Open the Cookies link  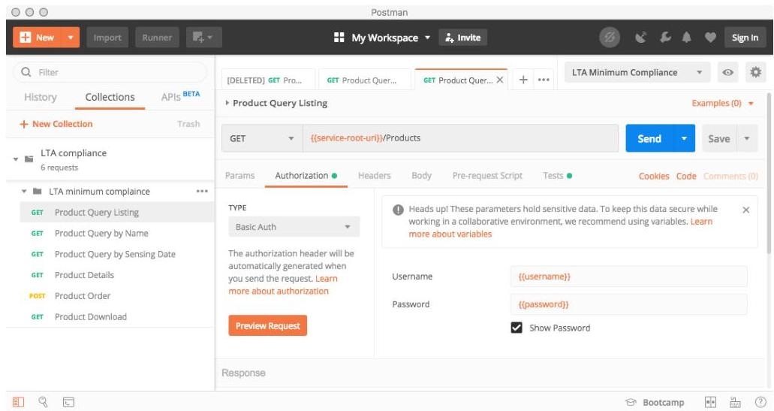pos(654,176)
